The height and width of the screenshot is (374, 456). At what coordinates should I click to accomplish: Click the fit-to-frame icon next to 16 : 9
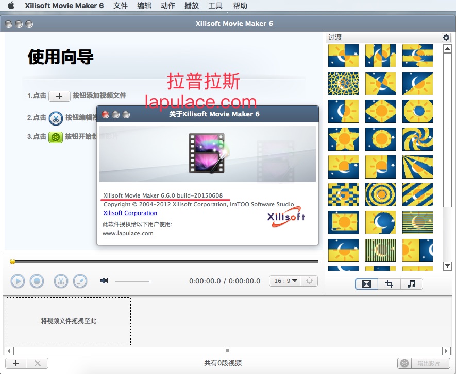click(x=310, y=281)
